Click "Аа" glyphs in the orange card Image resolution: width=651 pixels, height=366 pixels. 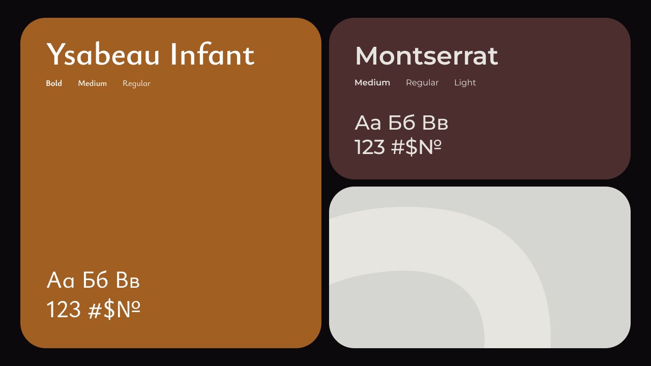pos(61,281)
